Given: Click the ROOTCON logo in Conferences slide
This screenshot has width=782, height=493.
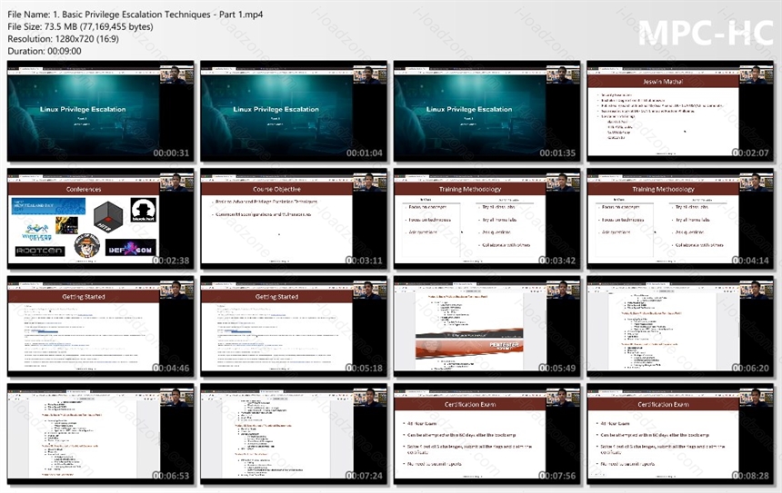Looking at the screenshot, I should coord(40,251).
